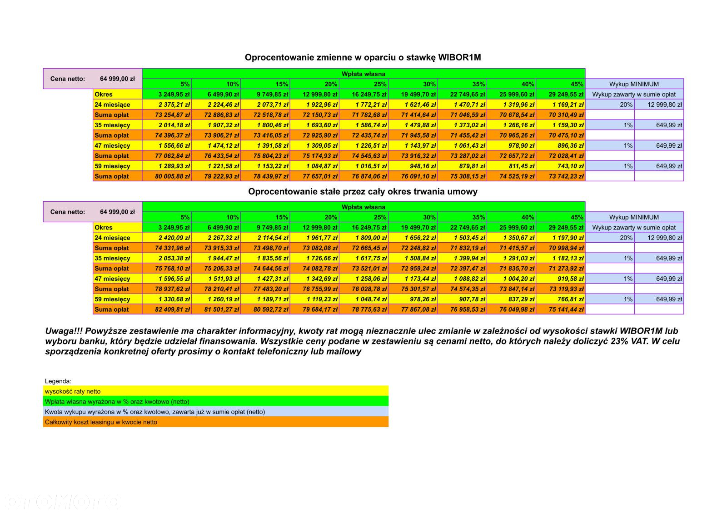Click the green legend bar for Wpłata własna
727x514 pixels.
(x=216, y=401)
